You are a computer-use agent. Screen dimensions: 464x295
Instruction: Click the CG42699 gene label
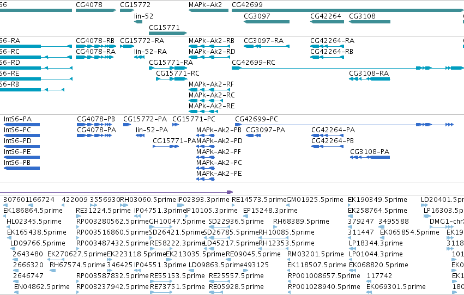coord(247,5)
